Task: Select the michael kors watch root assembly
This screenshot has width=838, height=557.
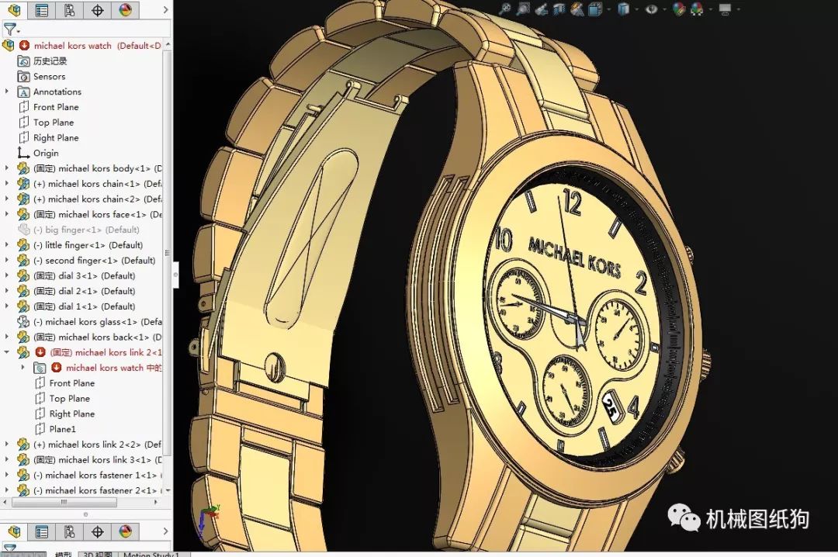Action: pyautogui.click(x=81, y=46)
